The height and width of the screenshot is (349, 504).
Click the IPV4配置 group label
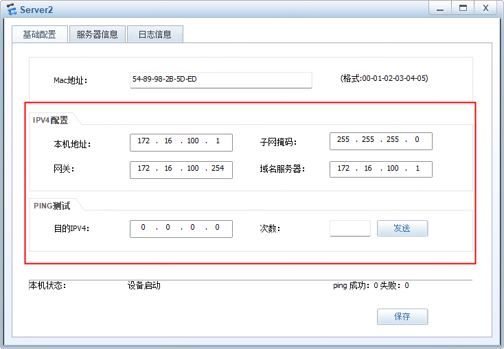tap(50, 120)
